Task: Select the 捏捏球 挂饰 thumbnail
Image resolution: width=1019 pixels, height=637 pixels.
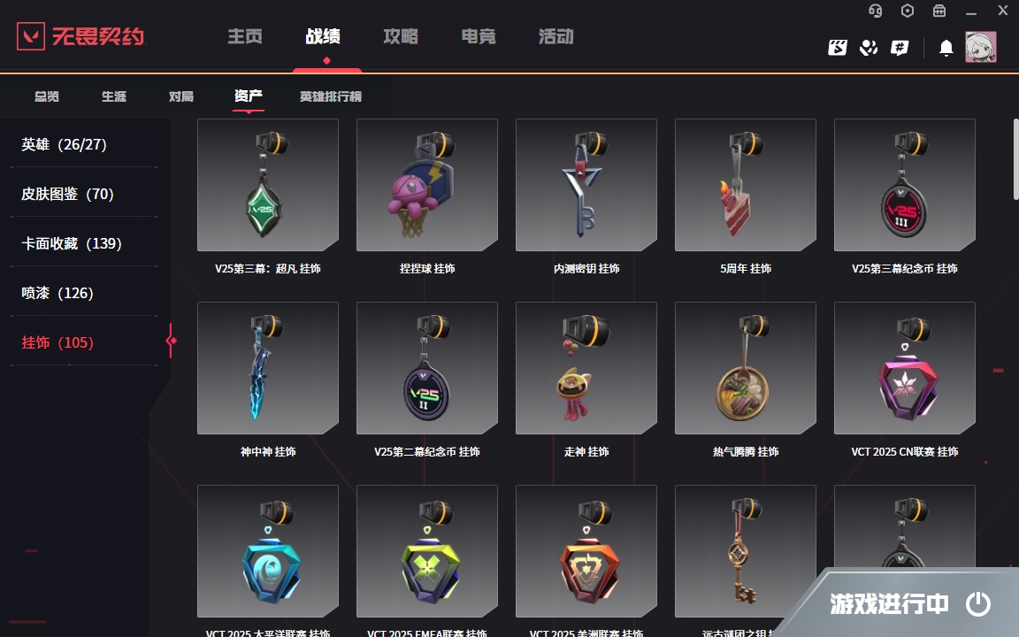Action: coord(427,185)
